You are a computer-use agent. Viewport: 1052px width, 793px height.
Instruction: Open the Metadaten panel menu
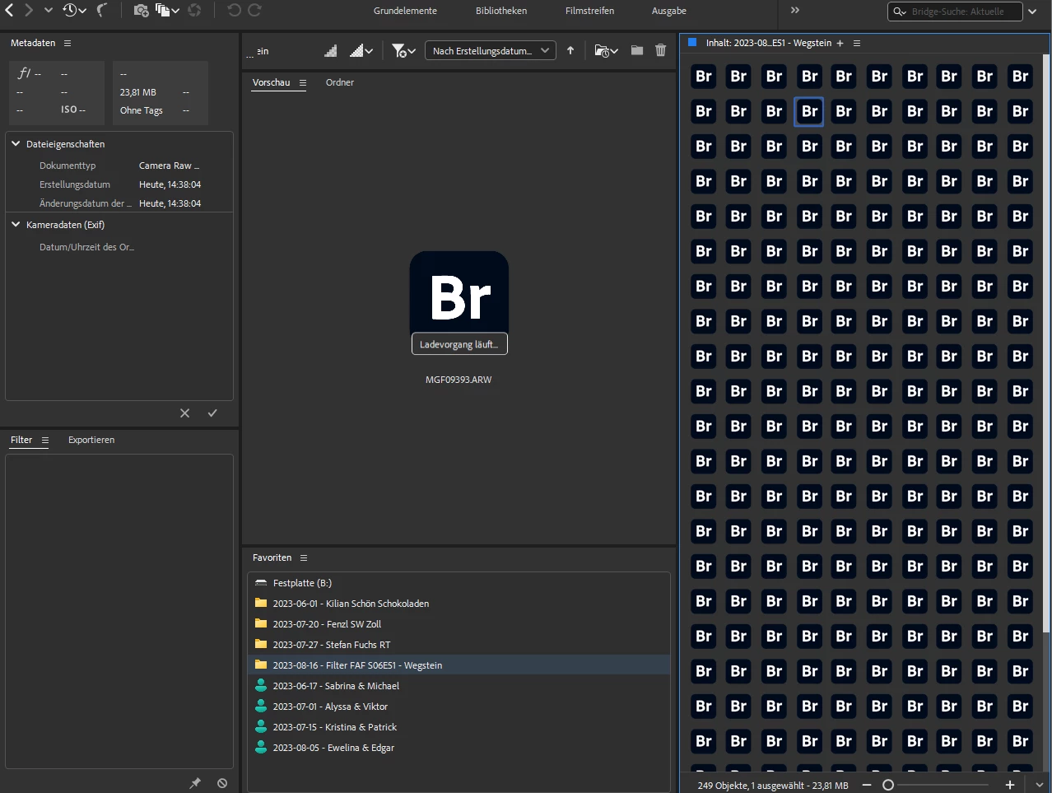pos(67,43)
